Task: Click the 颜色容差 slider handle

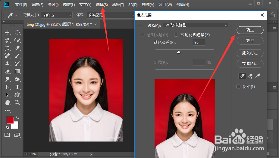Action: click(x=179, y=52)
